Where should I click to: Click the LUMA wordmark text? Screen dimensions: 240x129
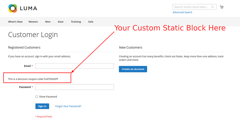[x=28, y=8]
